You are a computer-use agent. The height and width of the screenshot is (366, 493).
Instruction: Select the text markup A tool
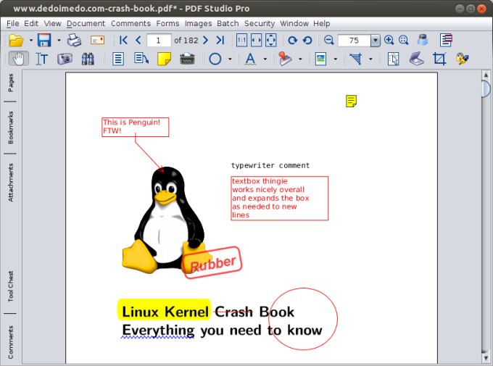tap(250, 59)
